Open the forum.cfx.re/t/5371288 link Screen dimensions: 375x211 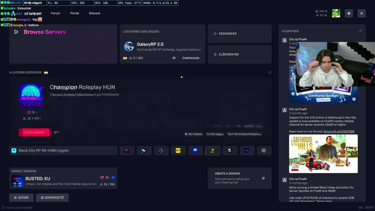point(339,132)
